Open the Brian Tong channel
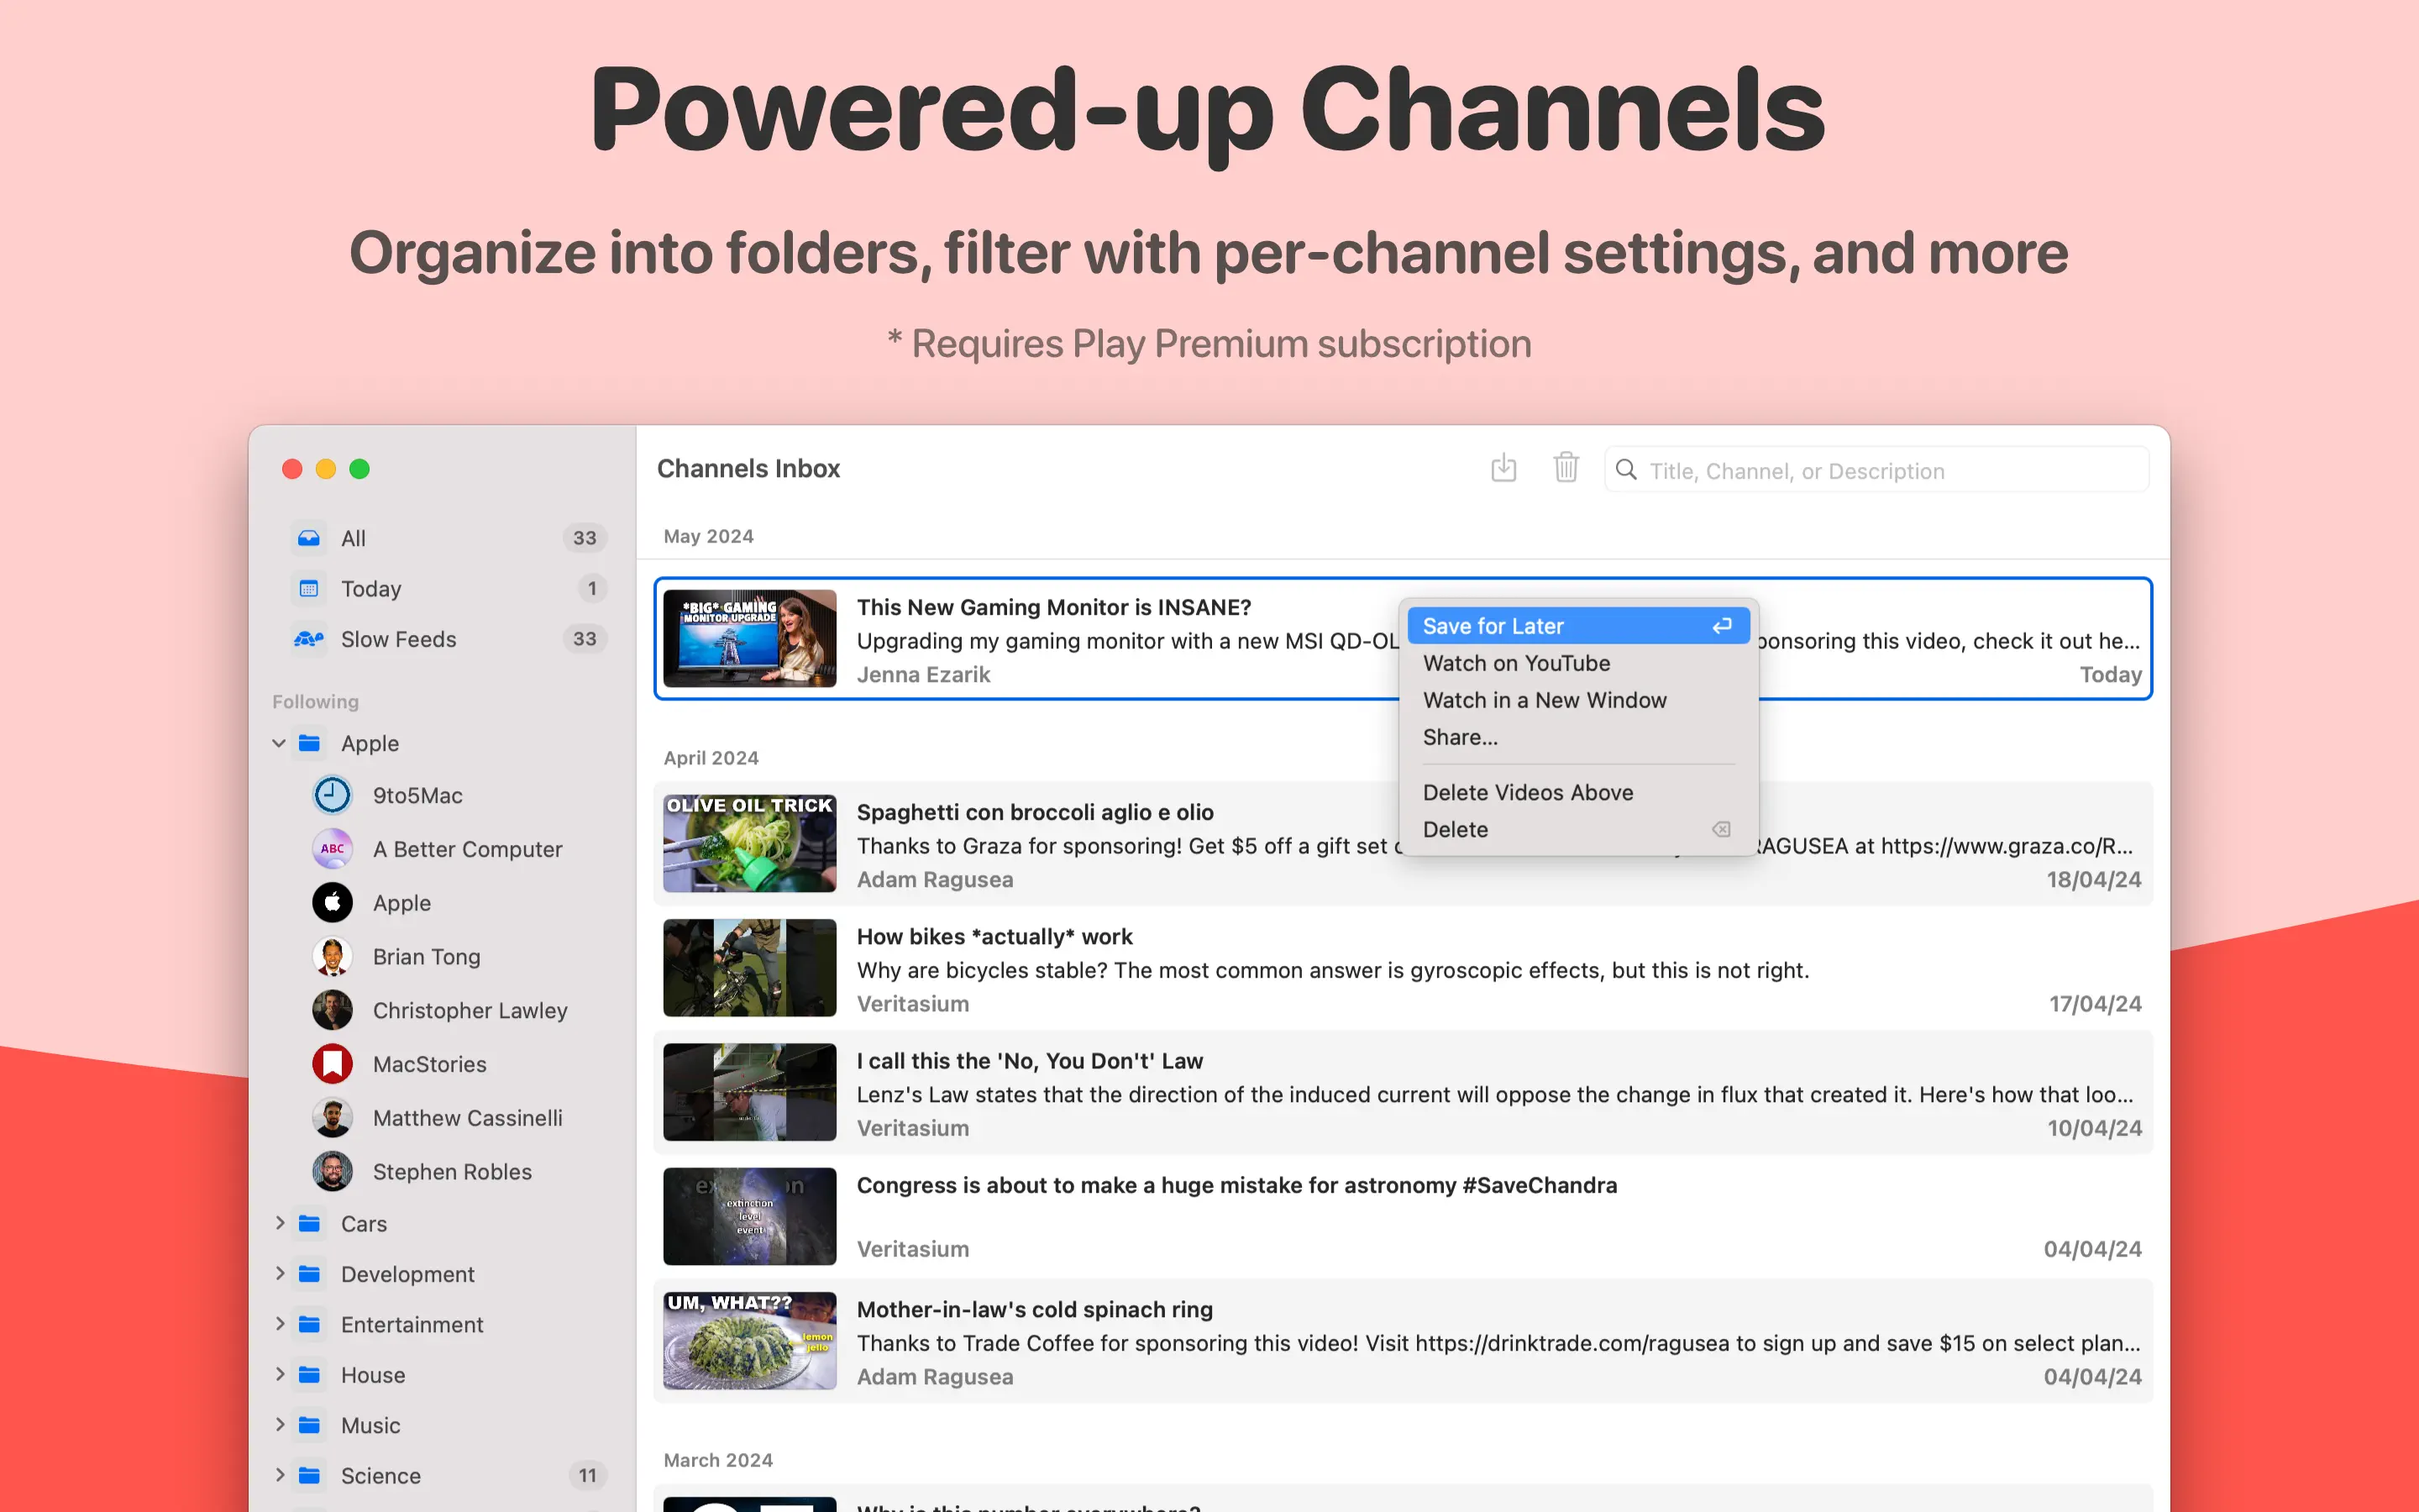The height and width of the screenshot is (1512, 2419). 426,957
